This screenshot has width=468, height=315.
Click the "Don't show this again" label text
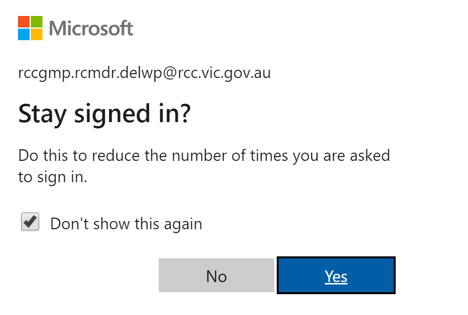coord(126,224)
